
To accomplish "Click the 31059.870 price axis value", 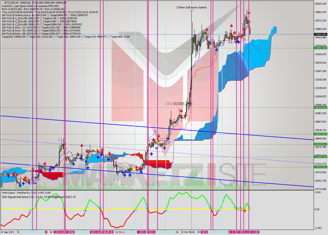I will point(321,96).
